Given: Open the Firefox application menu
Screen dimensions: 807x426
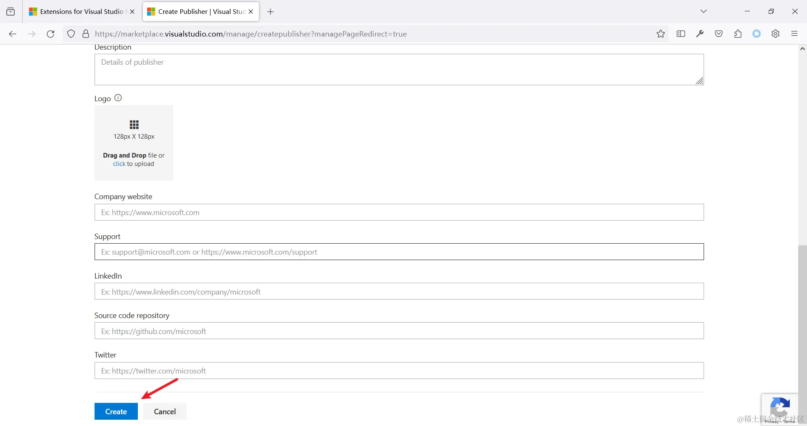Looking at the screenshot, I should click(794, 34).
